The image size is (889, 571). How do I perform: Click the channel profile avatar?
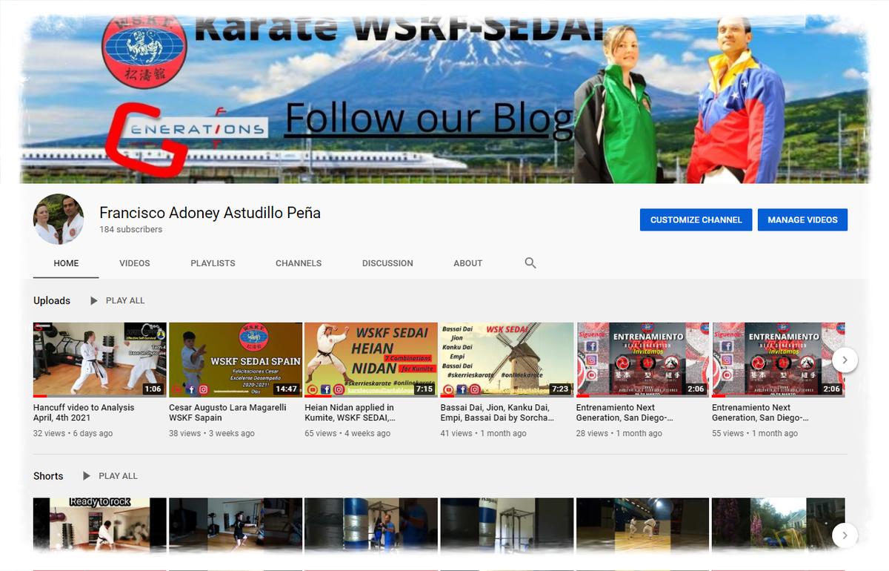coord(58,220)
